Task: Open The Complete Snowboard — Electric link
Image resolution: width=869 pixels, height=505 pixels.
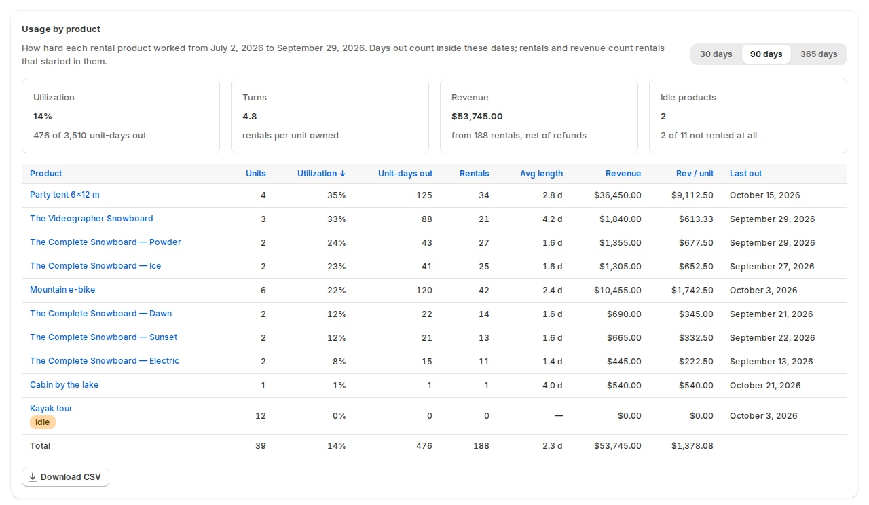Action: click(x=105, y=361)
